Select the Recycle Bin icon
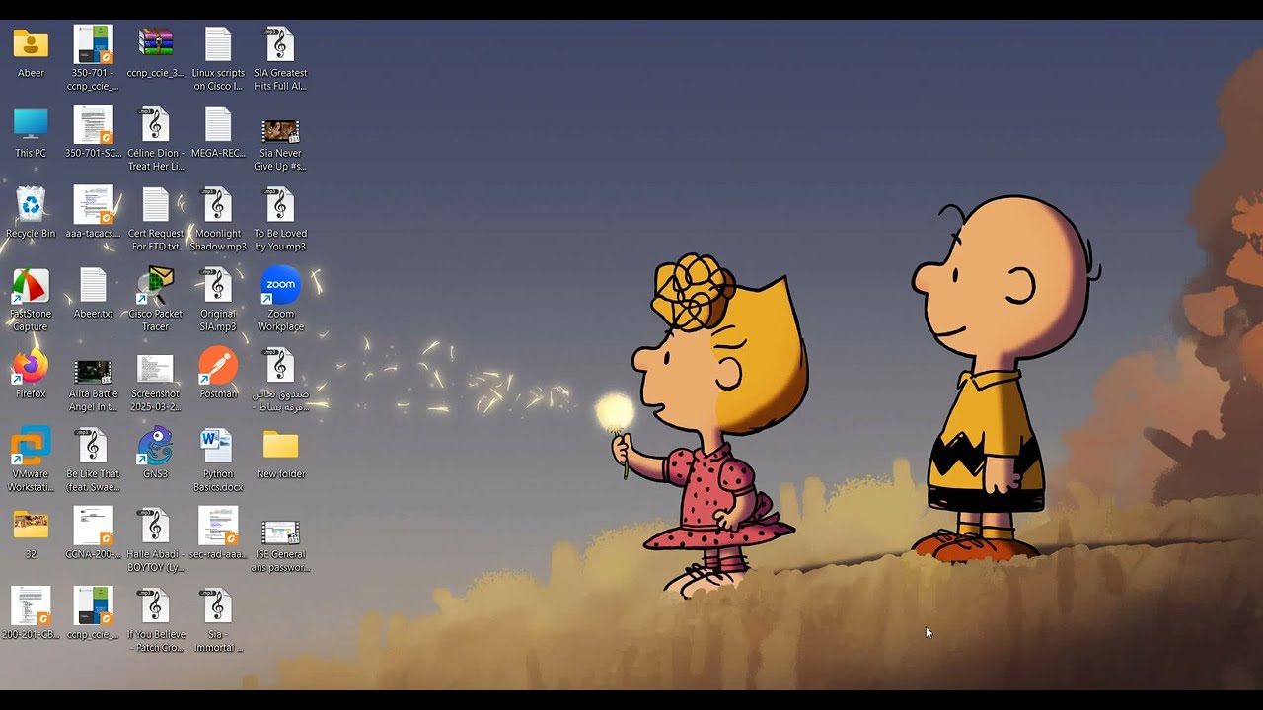 click(31, 205)
